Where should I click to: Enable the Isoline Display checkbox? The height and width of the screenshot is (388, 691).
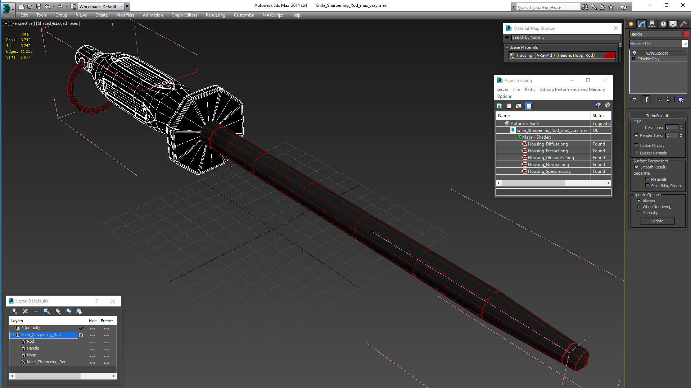pyautogui.click(x=636, y=145)
